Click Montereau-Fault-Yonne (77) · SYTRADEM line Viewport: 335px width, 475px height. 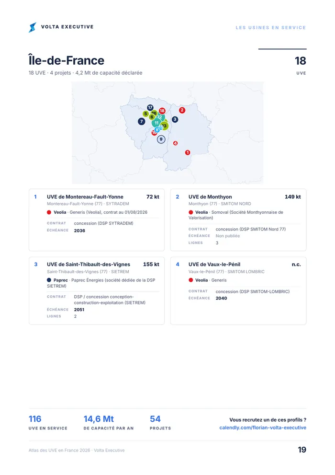[88, 204]
